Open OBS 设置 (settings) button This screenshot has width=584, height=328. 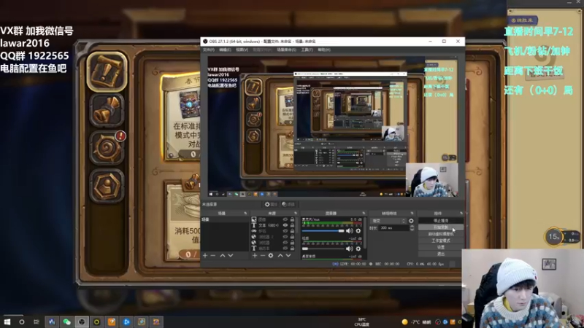point(441,247)
